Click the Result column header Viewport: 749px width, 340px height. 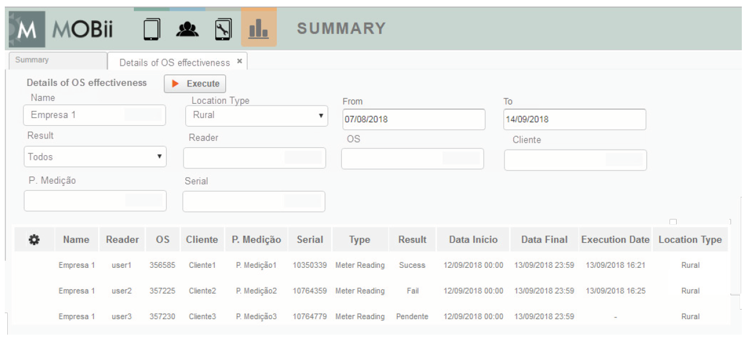[412, 240]
